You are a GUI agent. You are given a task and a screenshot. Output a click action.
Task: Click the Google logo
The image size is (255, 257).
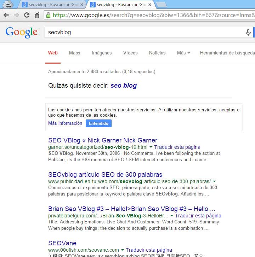click(x=21, y=32)
